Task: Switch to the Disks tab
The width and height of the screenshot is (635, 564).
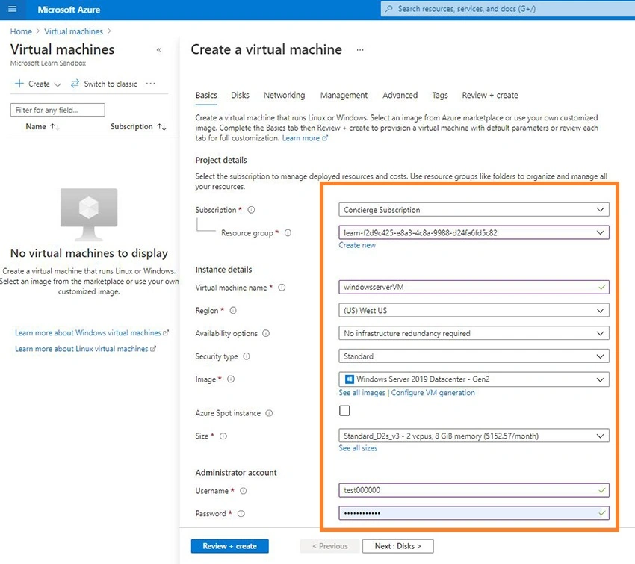Action: [240, 95]
